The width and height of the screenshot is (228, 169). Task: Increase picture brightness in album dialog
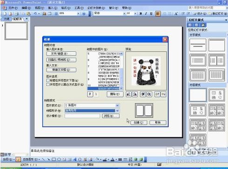[x=157, y=94]
